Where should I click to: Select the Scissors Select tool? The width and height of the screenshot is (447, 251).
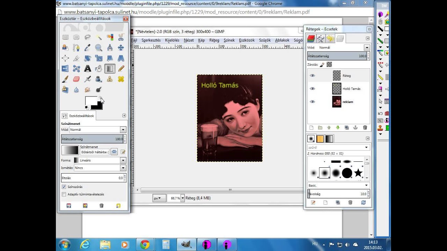[121, 37]
